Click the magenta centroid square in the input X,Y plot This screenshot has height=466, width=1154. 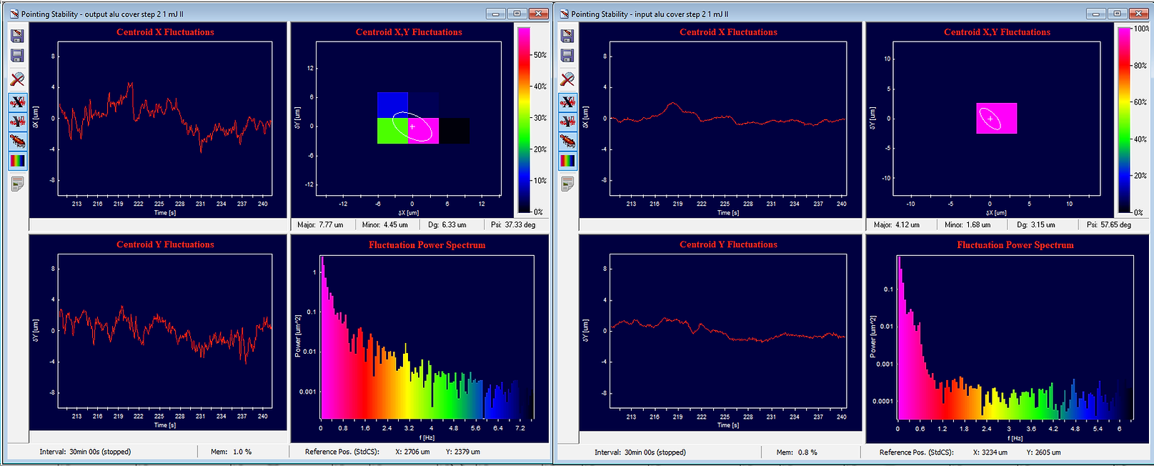pos(996,118)
